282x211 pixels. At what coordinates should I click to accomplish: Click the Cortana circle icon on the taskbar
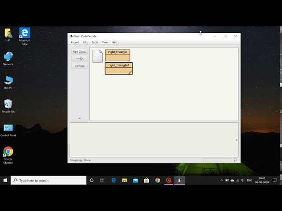92,180
